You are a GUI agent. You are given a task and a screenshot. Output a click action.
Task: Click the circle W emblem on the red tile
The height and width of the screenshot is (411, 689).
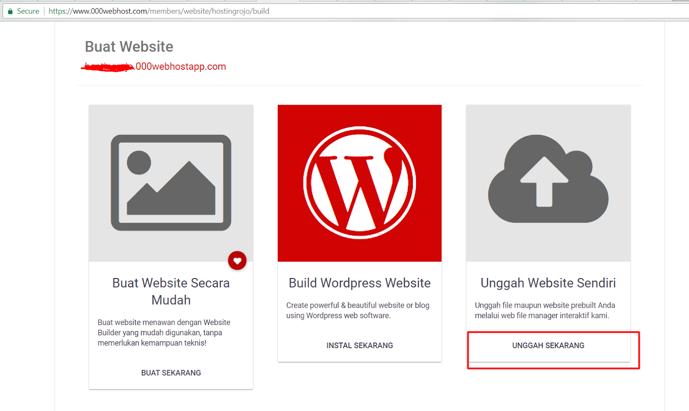click(360, 182)
